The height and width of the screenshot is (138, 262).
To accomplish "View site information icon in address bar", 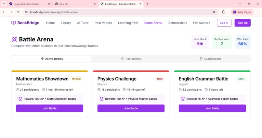I will (x=26, y=12).
